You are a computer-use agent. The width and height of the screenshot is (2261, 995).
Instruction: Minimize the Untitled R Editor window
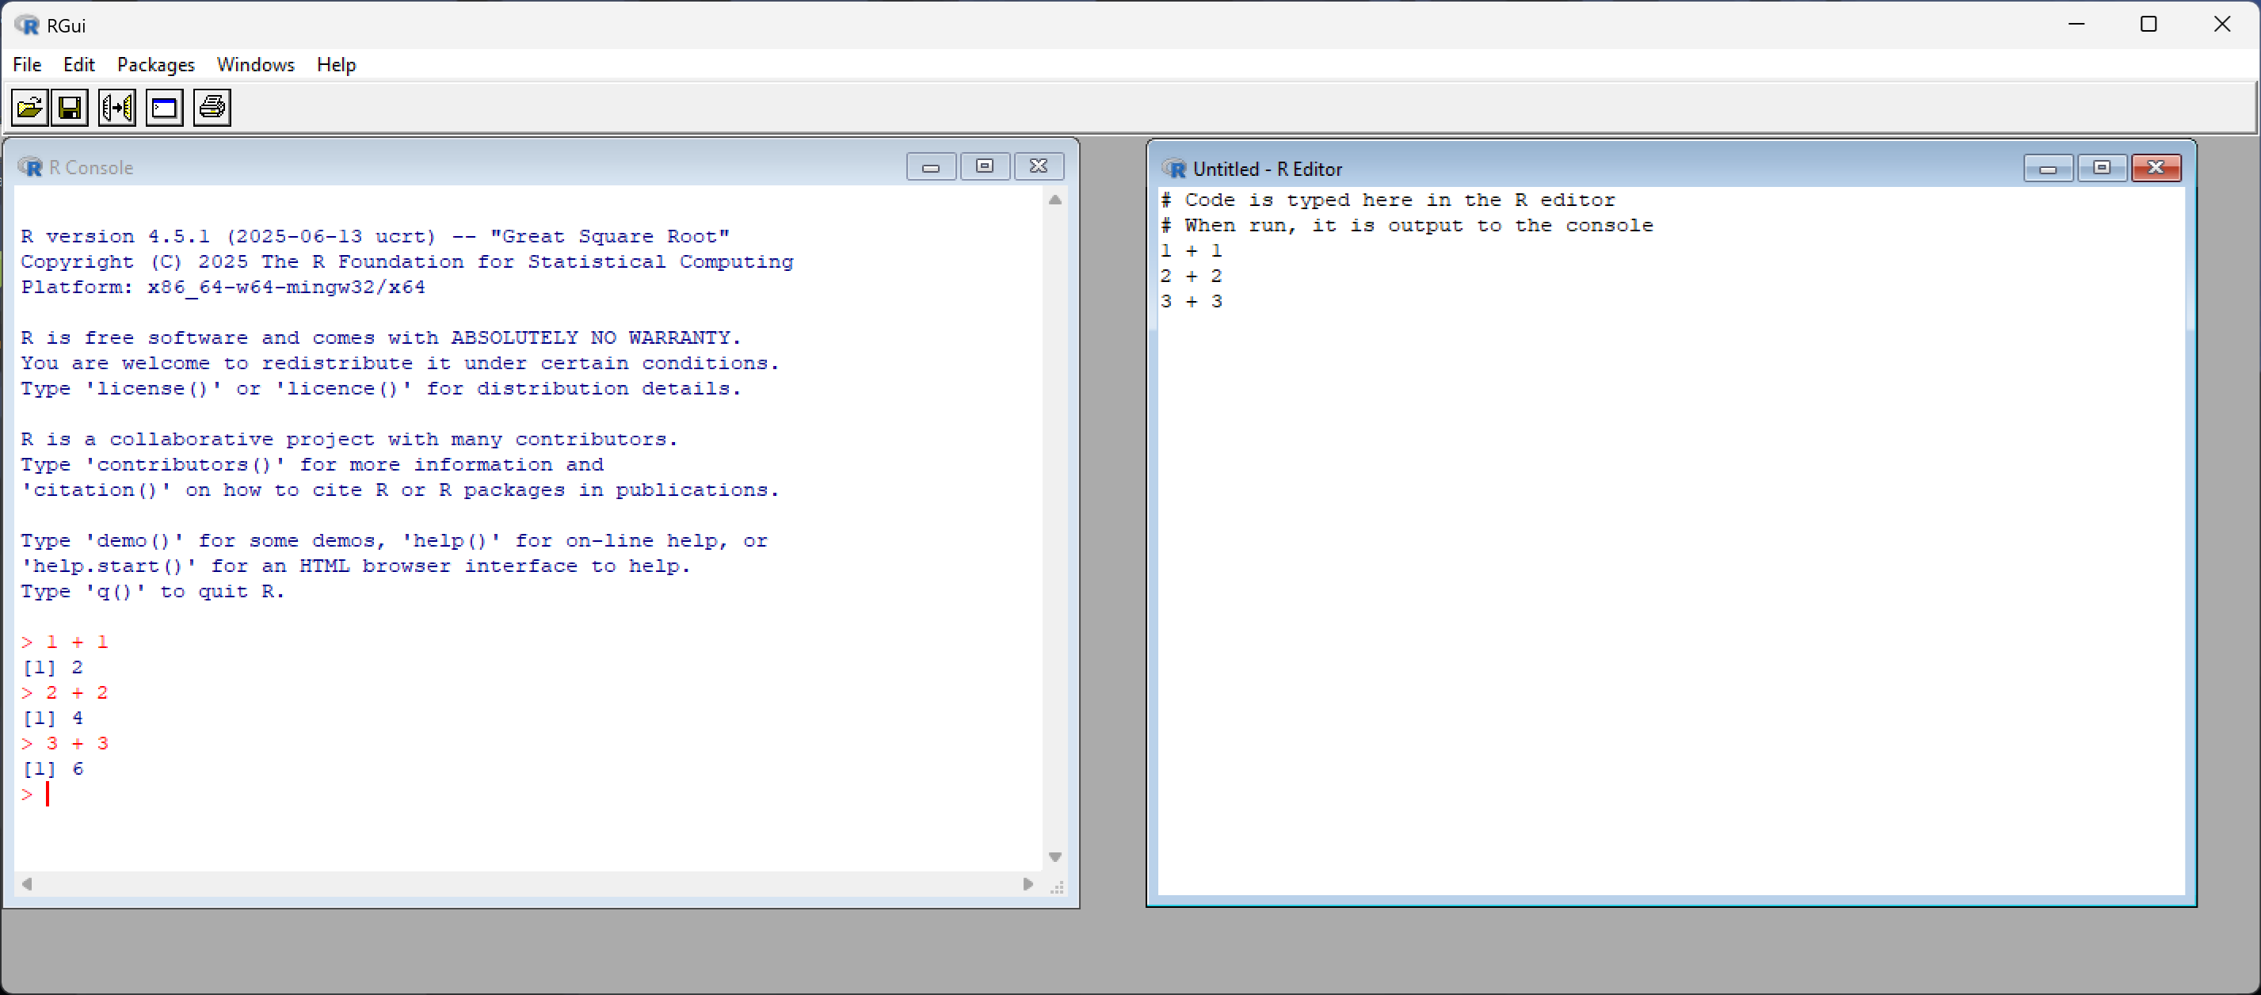tap(2048, 168)
